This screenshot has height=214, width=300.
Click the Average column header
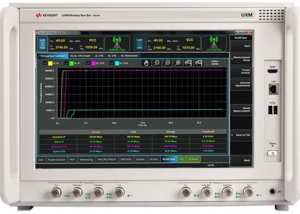click(x=171, y=132)
